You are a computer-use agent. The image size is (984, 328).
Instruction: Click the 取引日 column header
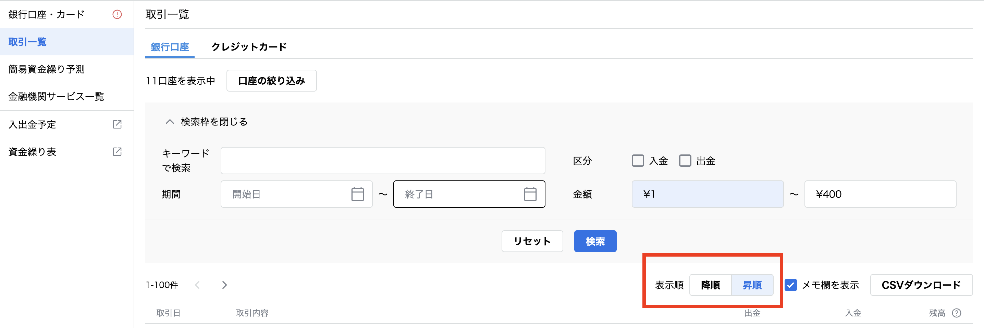pyautogui.click(x=169, y=313)
